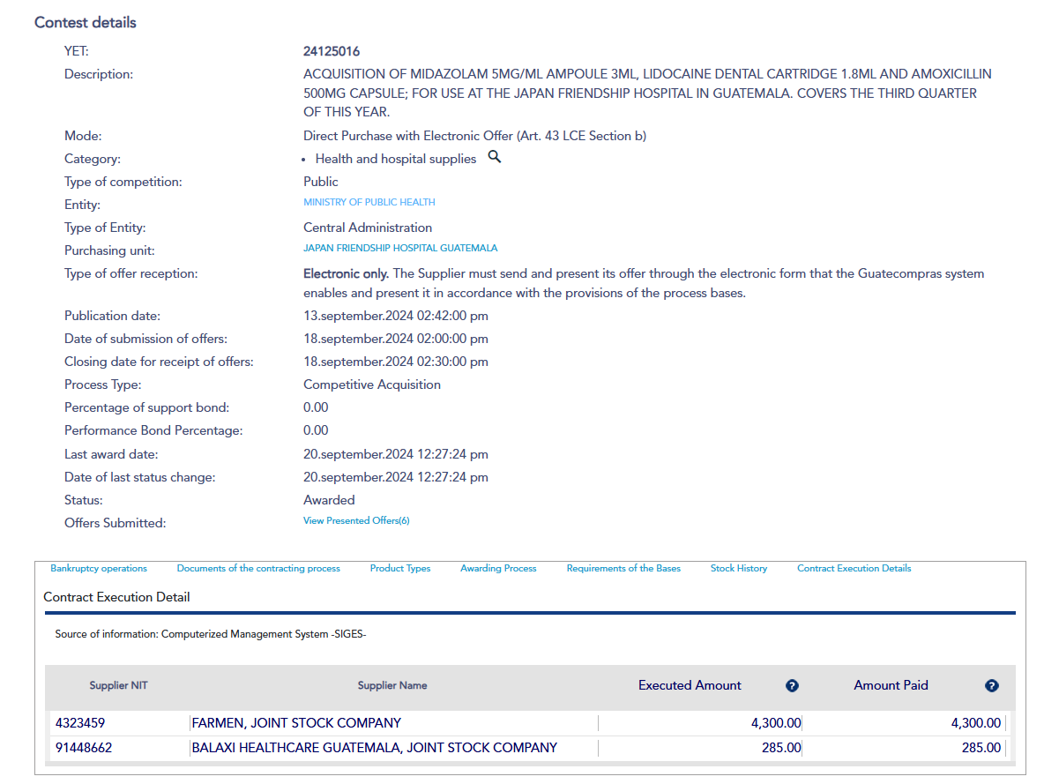The height and width of the screenshot is (784, 1044).
Task: Click the help icon next to Amount Paid
Action: [992, 686]
